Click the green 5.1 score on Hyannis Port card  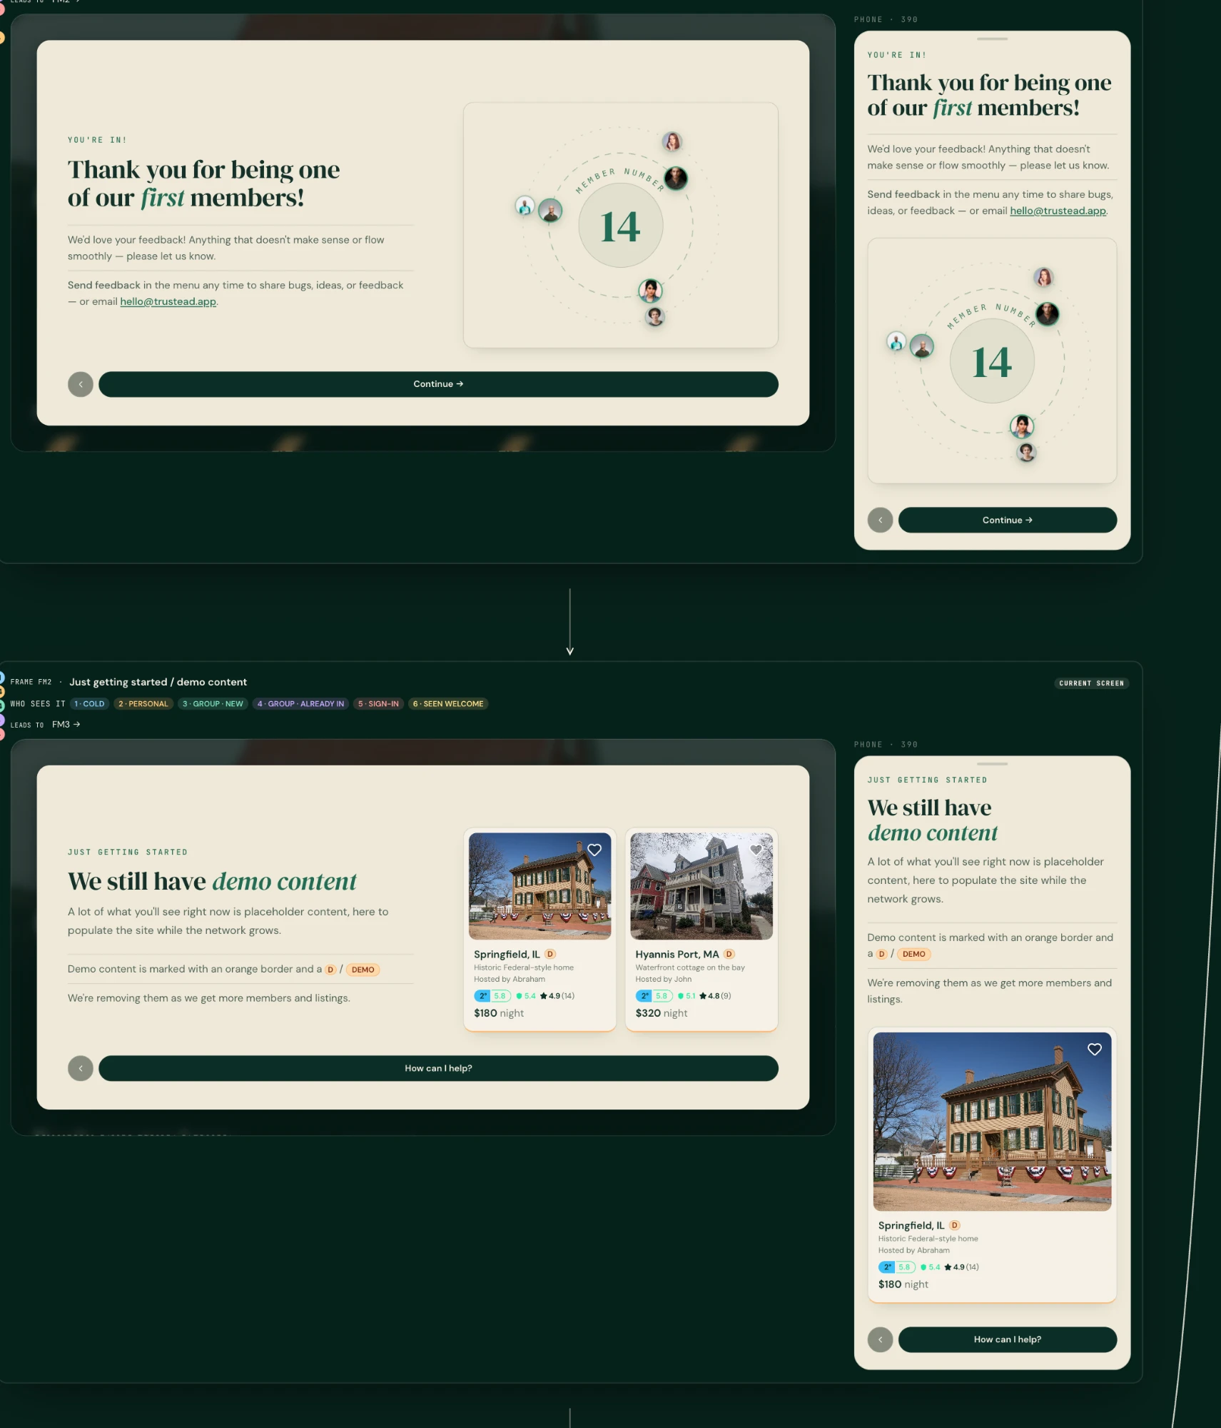pos(687,996)
